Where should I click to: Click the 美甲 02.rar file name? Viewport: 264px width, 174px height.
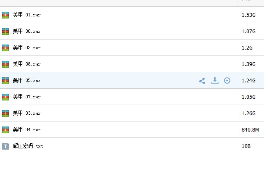(x=27, y=47)
